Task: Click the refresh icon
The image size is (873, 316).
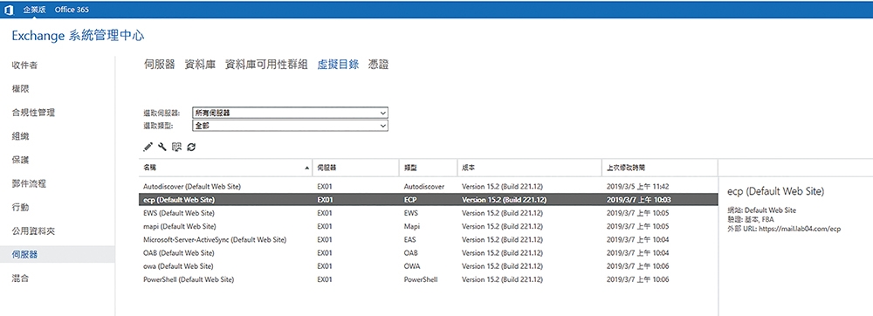Action: point(191,147)
